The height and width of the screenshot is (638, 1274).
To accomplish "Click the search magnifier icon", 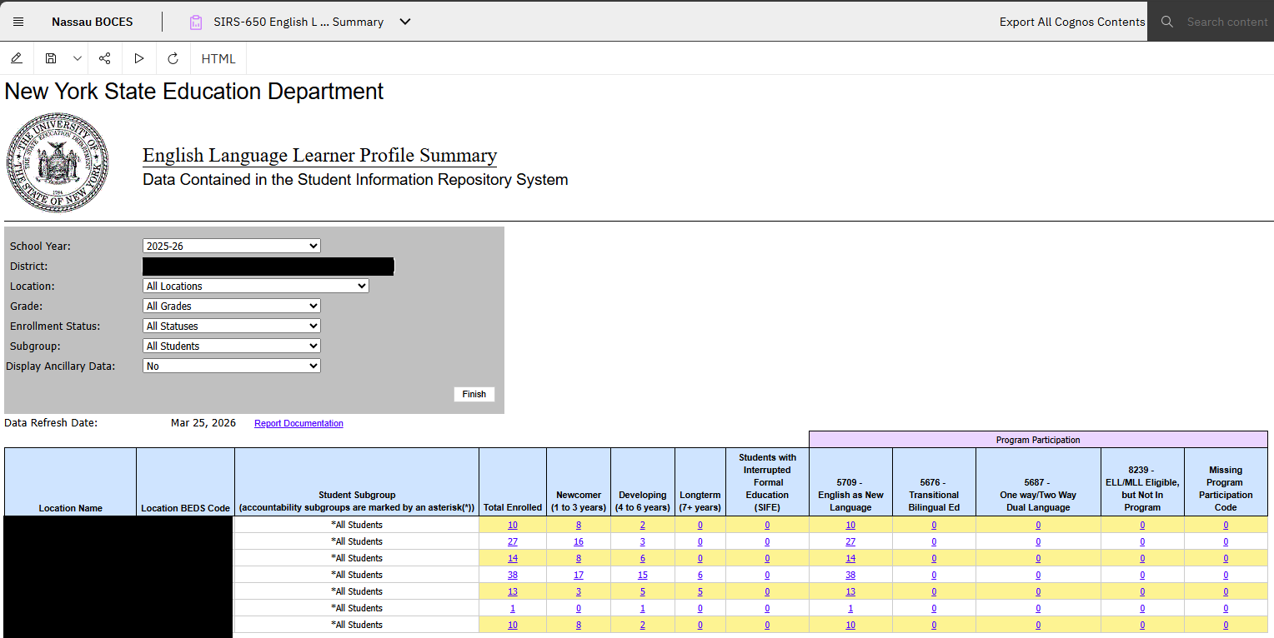I will (1167, 22).
